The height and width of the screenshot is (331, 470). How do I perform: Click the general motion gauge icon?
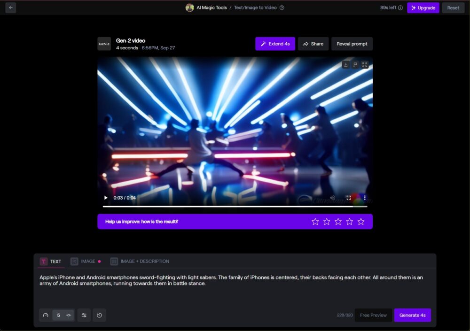[45, 315]
